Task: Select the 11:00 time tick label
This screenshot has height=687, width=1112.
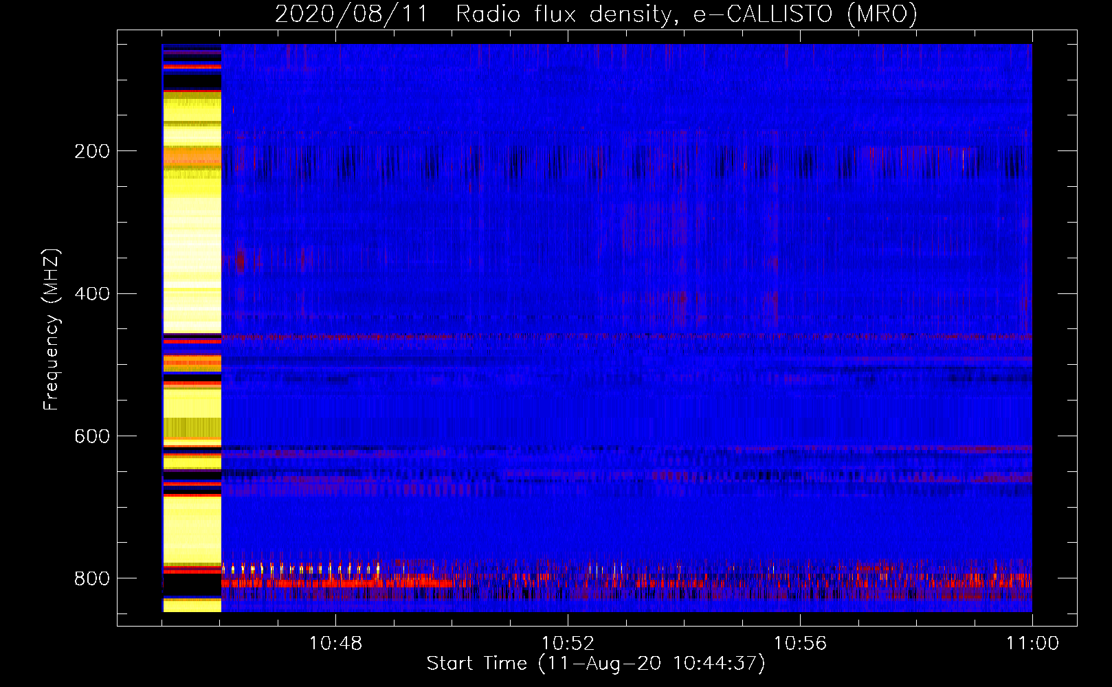Action: coord(1032,644)
